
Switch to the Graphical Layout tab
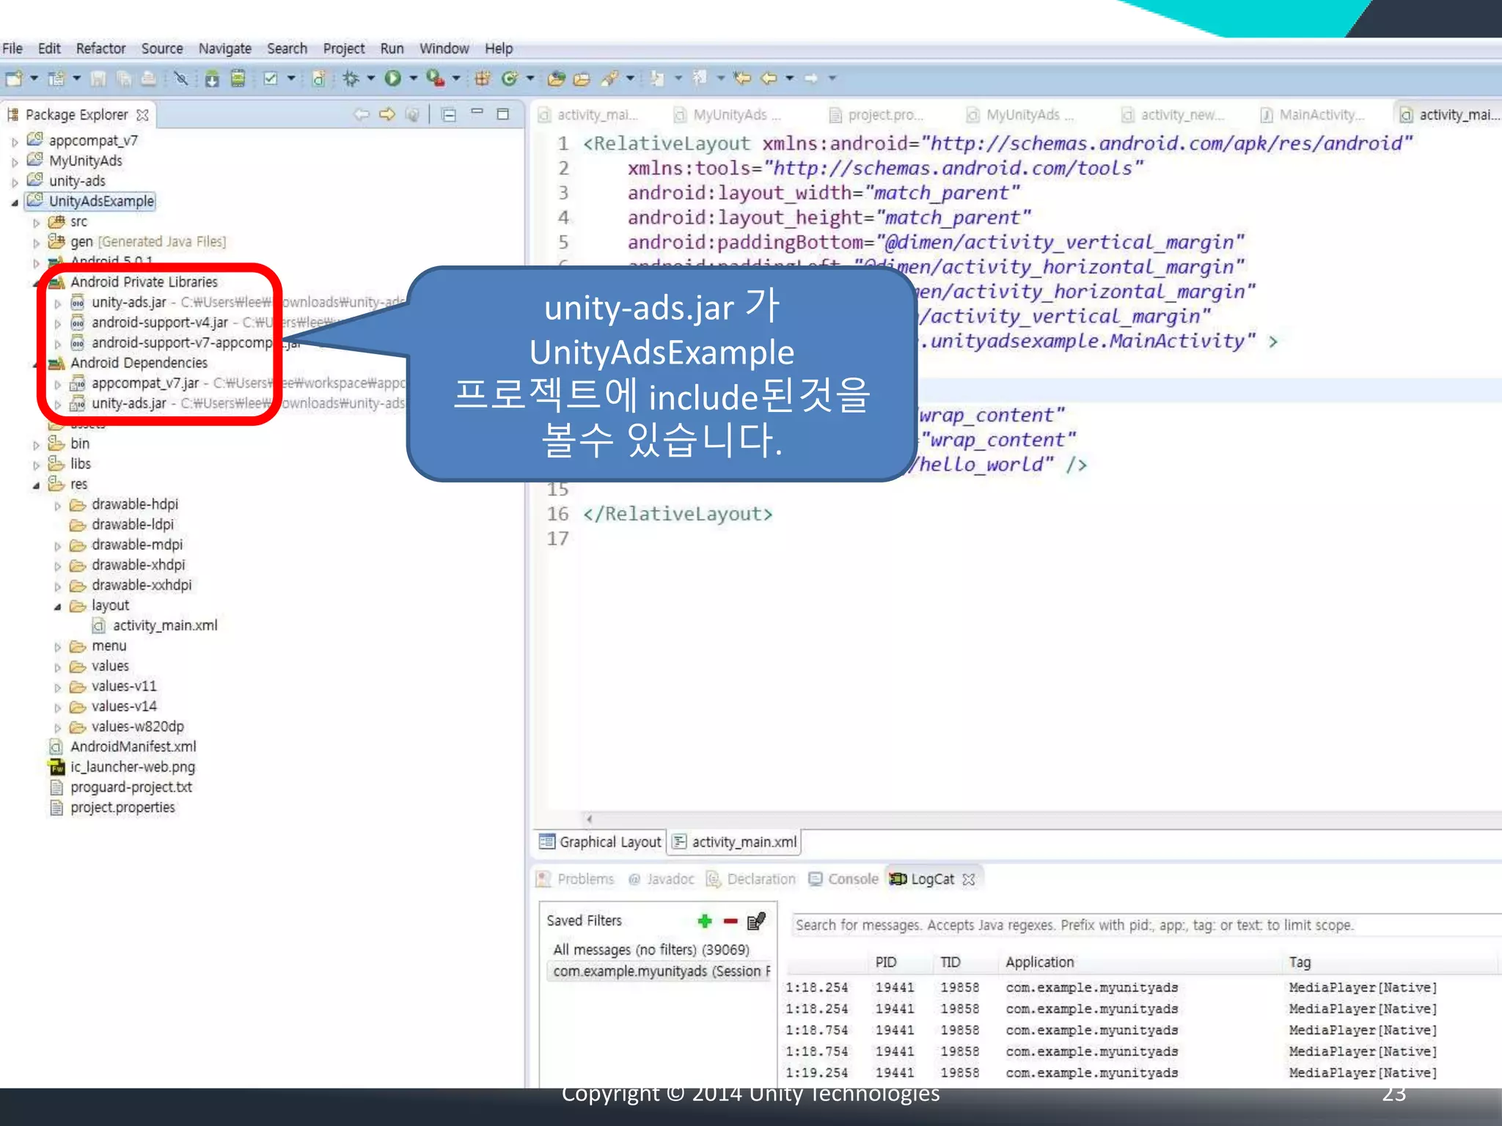tap(600, 842)
